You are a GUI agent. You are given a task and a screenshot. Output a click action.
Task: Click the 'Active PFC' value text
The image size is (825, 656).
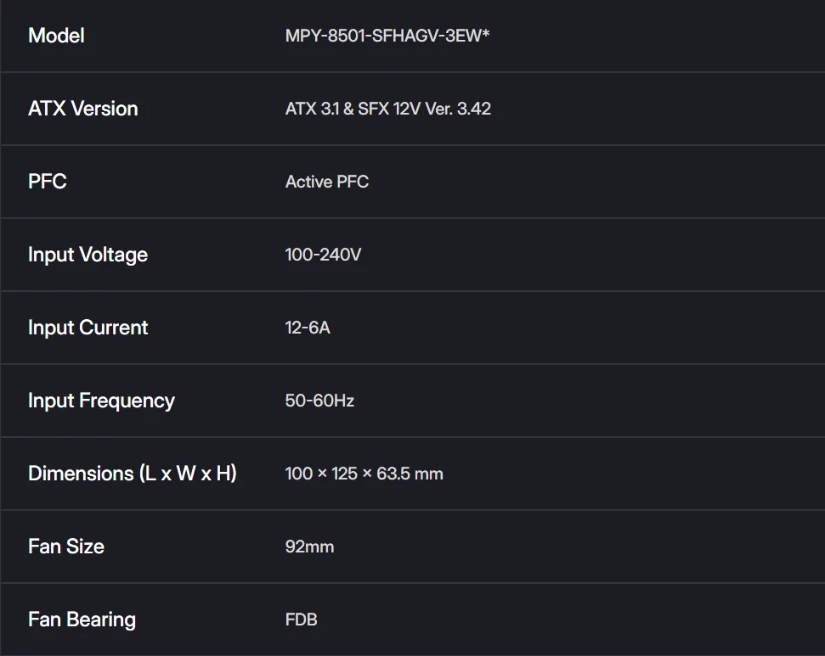tap(326, 182)
